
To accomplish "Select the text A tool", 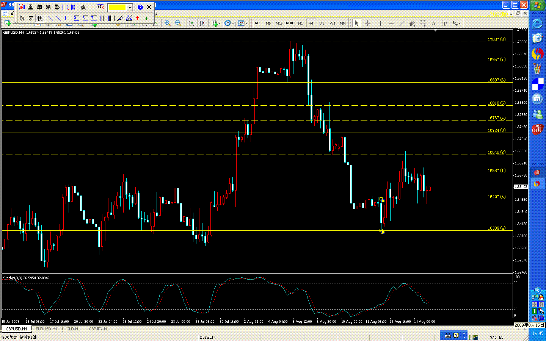I will (x=434, y=23).
